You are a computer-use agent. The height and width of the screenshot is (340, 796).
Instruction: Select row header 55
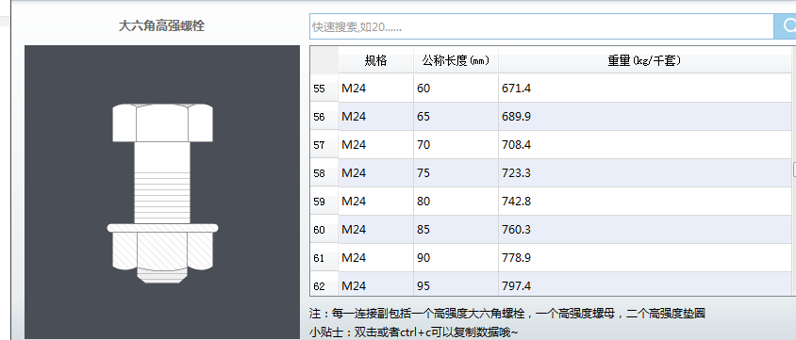point(324,89)
